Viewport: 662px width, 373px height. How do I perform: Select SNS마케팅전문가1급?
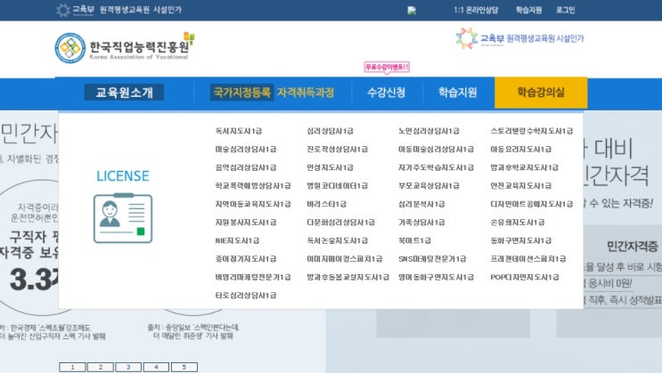(432, 259)
